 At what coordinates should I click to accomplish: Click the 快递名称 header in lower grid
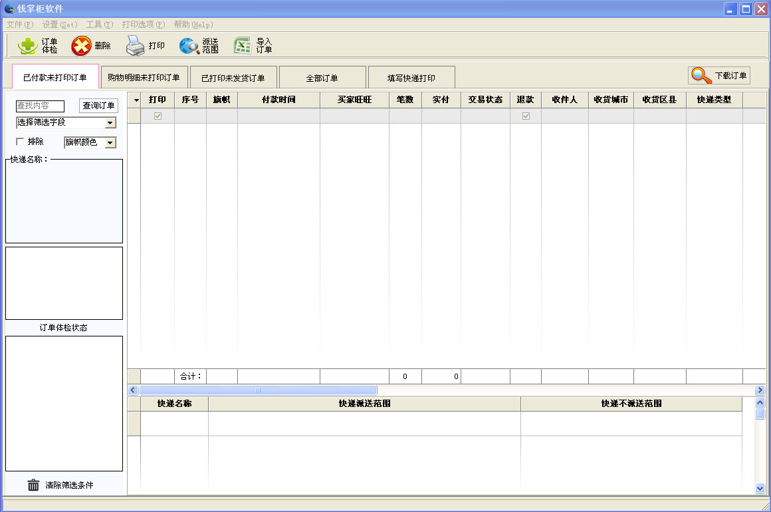pos(175,404)
